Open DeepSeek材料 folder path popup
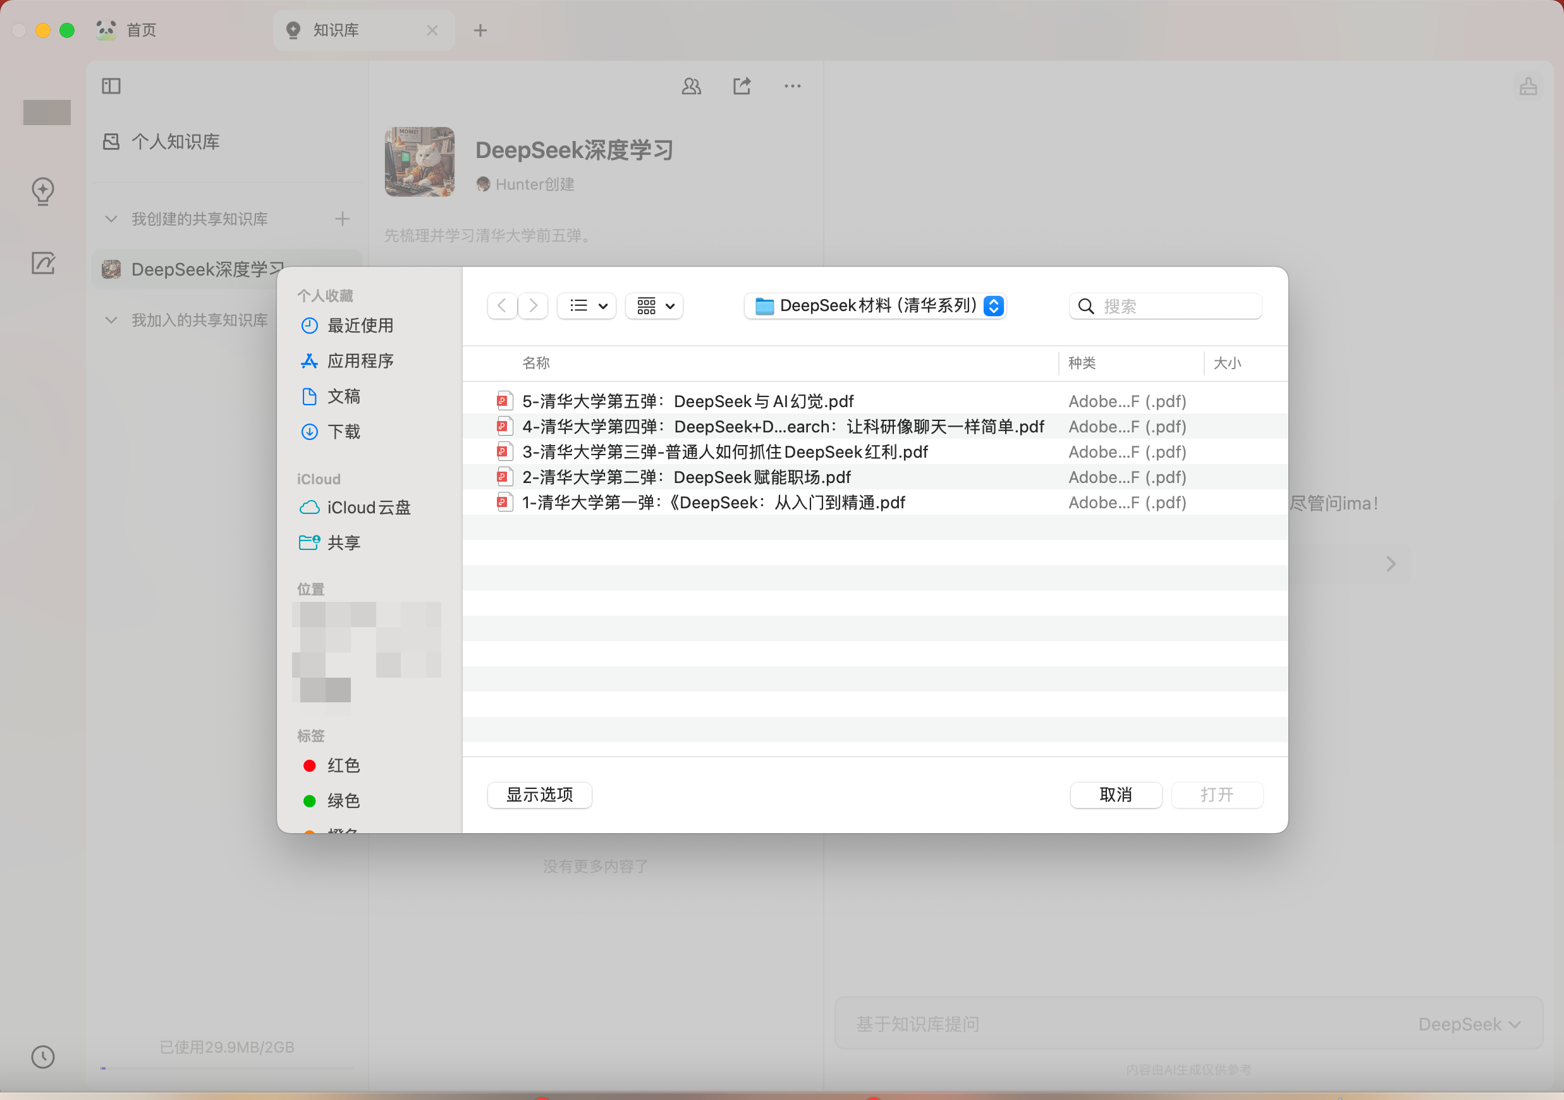This screenshot has width=1564, height=1100. [875, 306]
